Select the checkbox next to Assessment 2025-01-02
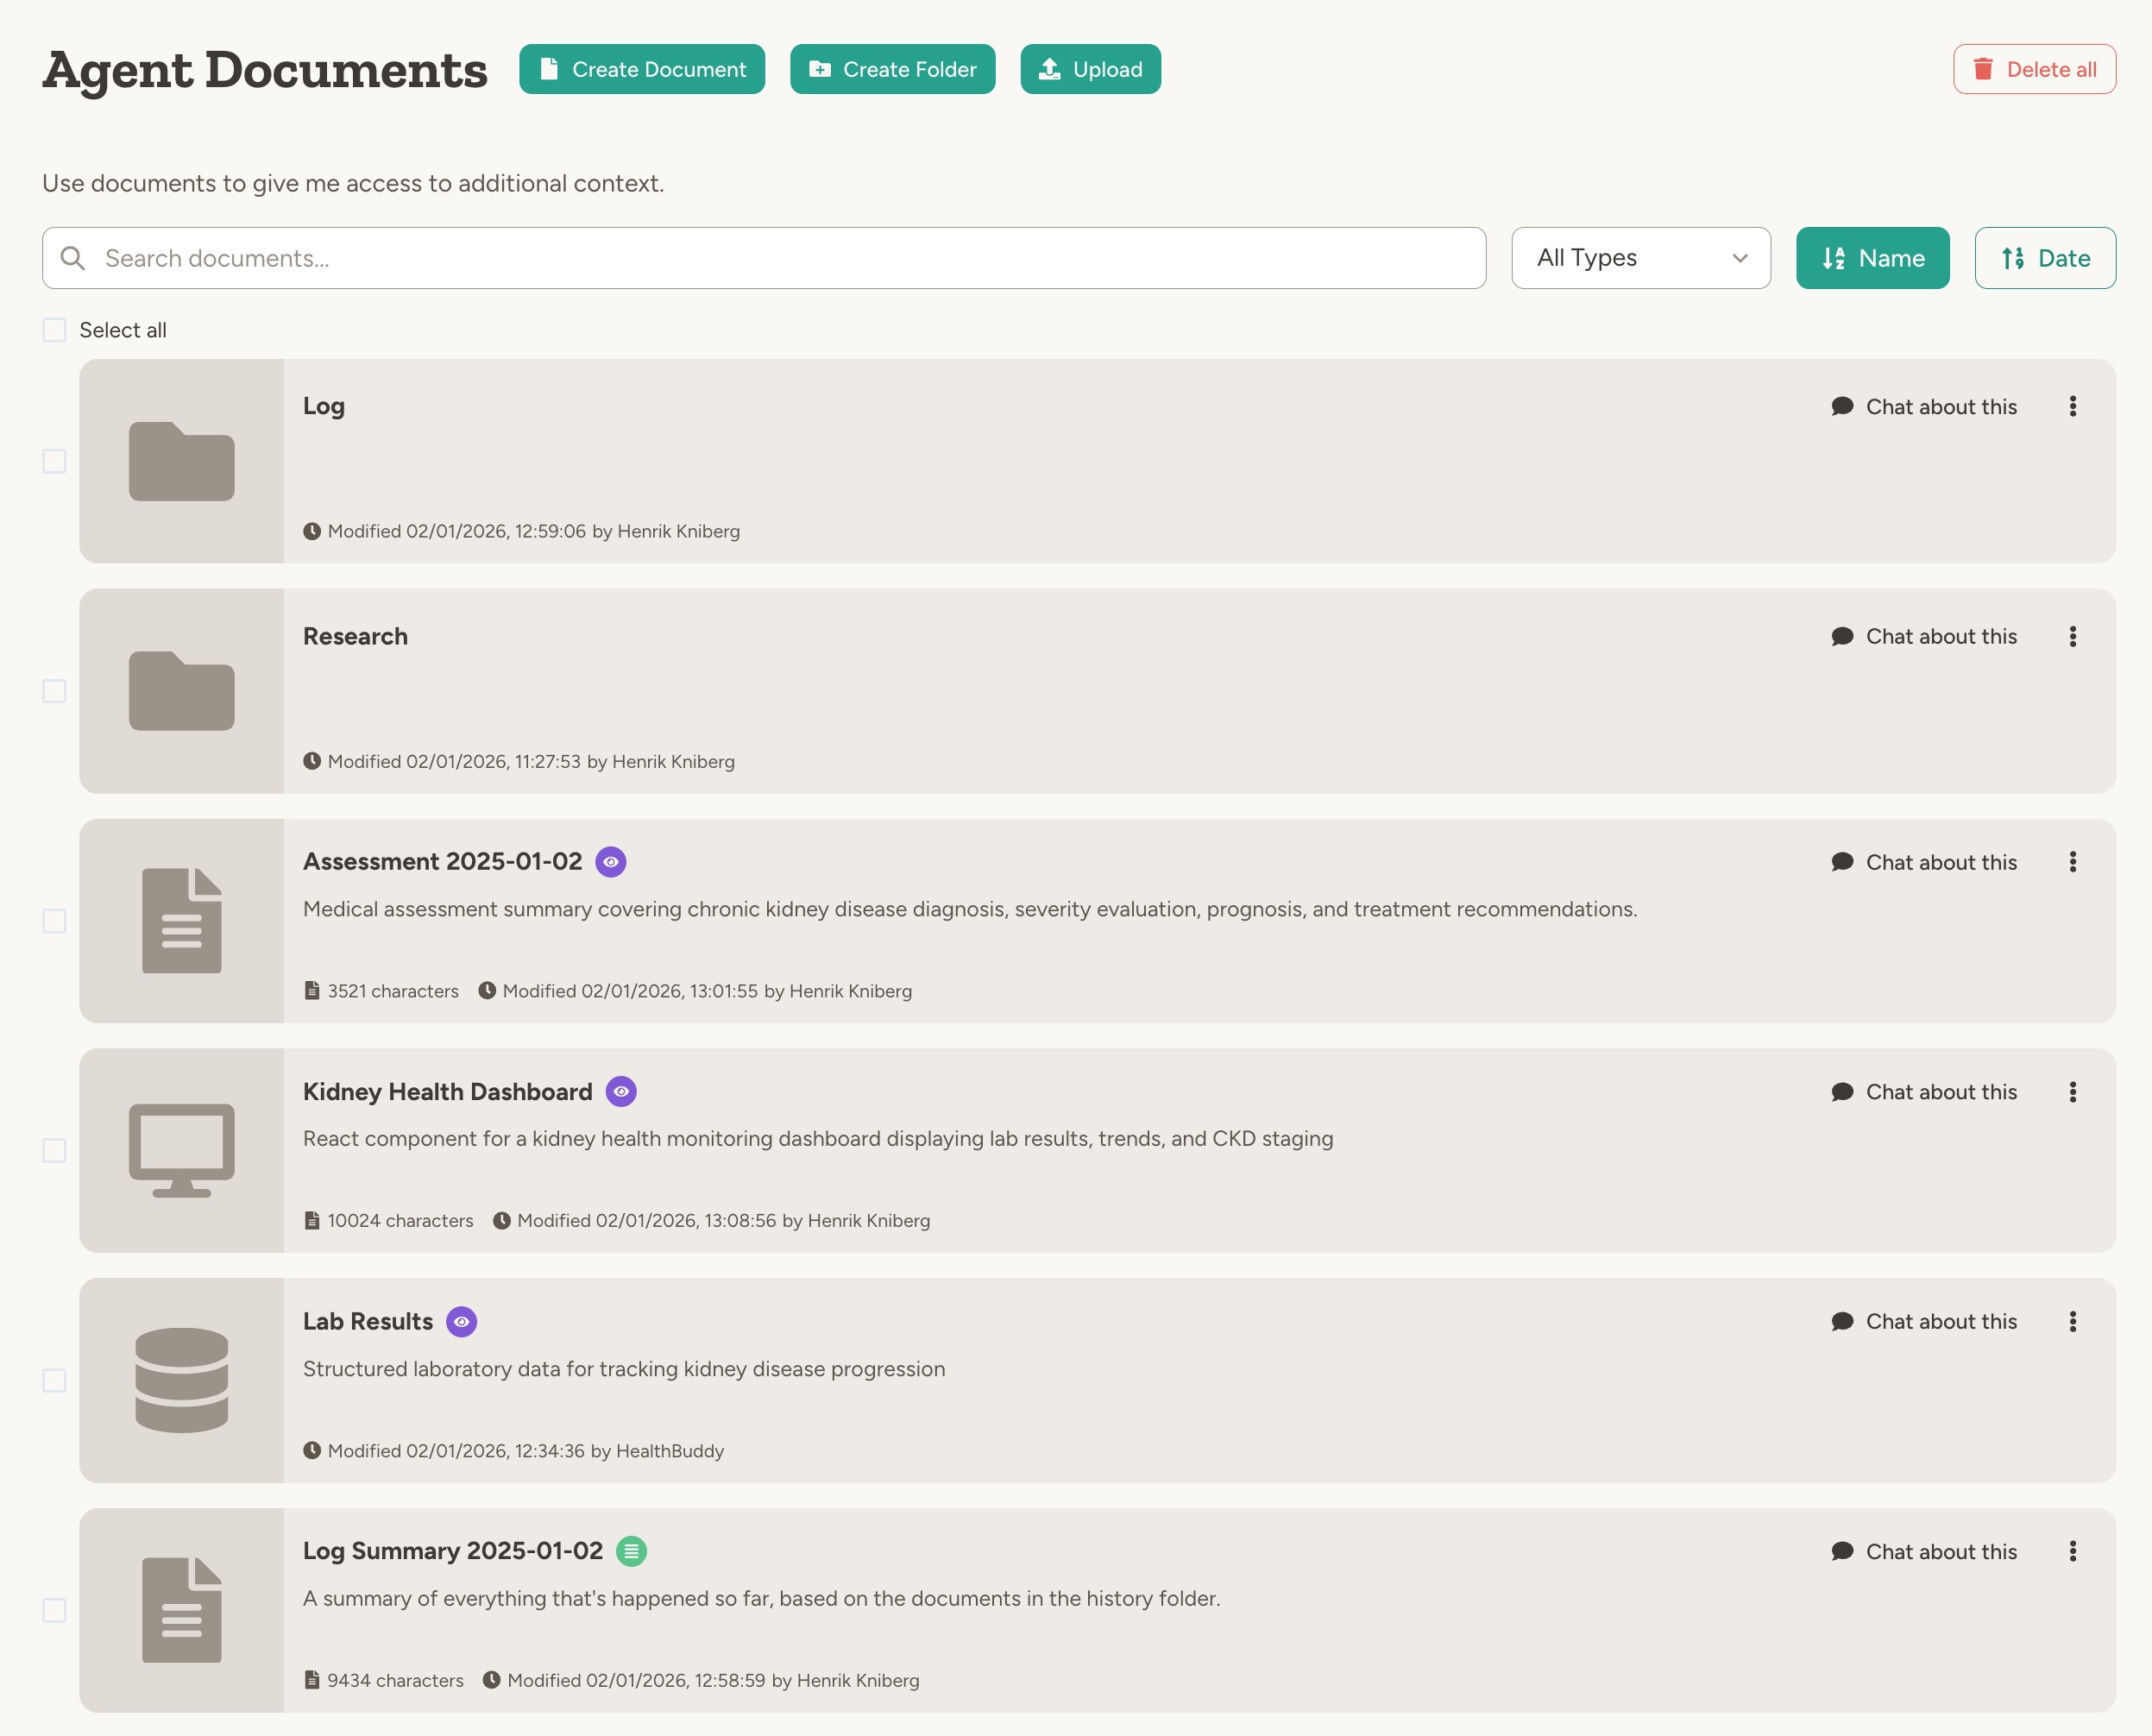Image resolution: width=2152 pixels, height=1736 pixels. (54, 921)
